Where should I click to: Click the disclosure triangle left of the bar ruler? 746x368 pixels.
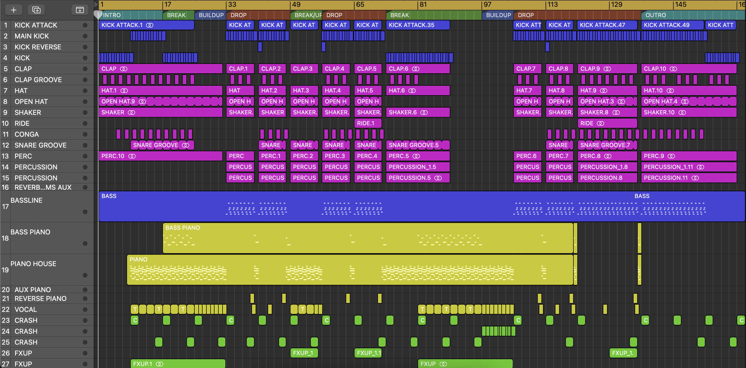point(96,4)
